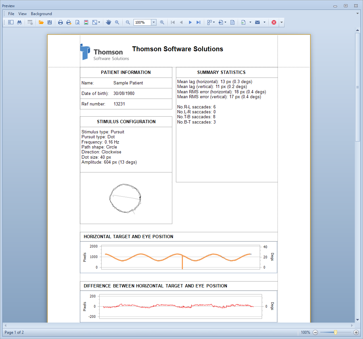This screenshot has height=339, width=363.
Task: Select the Hand tool
Action: coord(109,22)
